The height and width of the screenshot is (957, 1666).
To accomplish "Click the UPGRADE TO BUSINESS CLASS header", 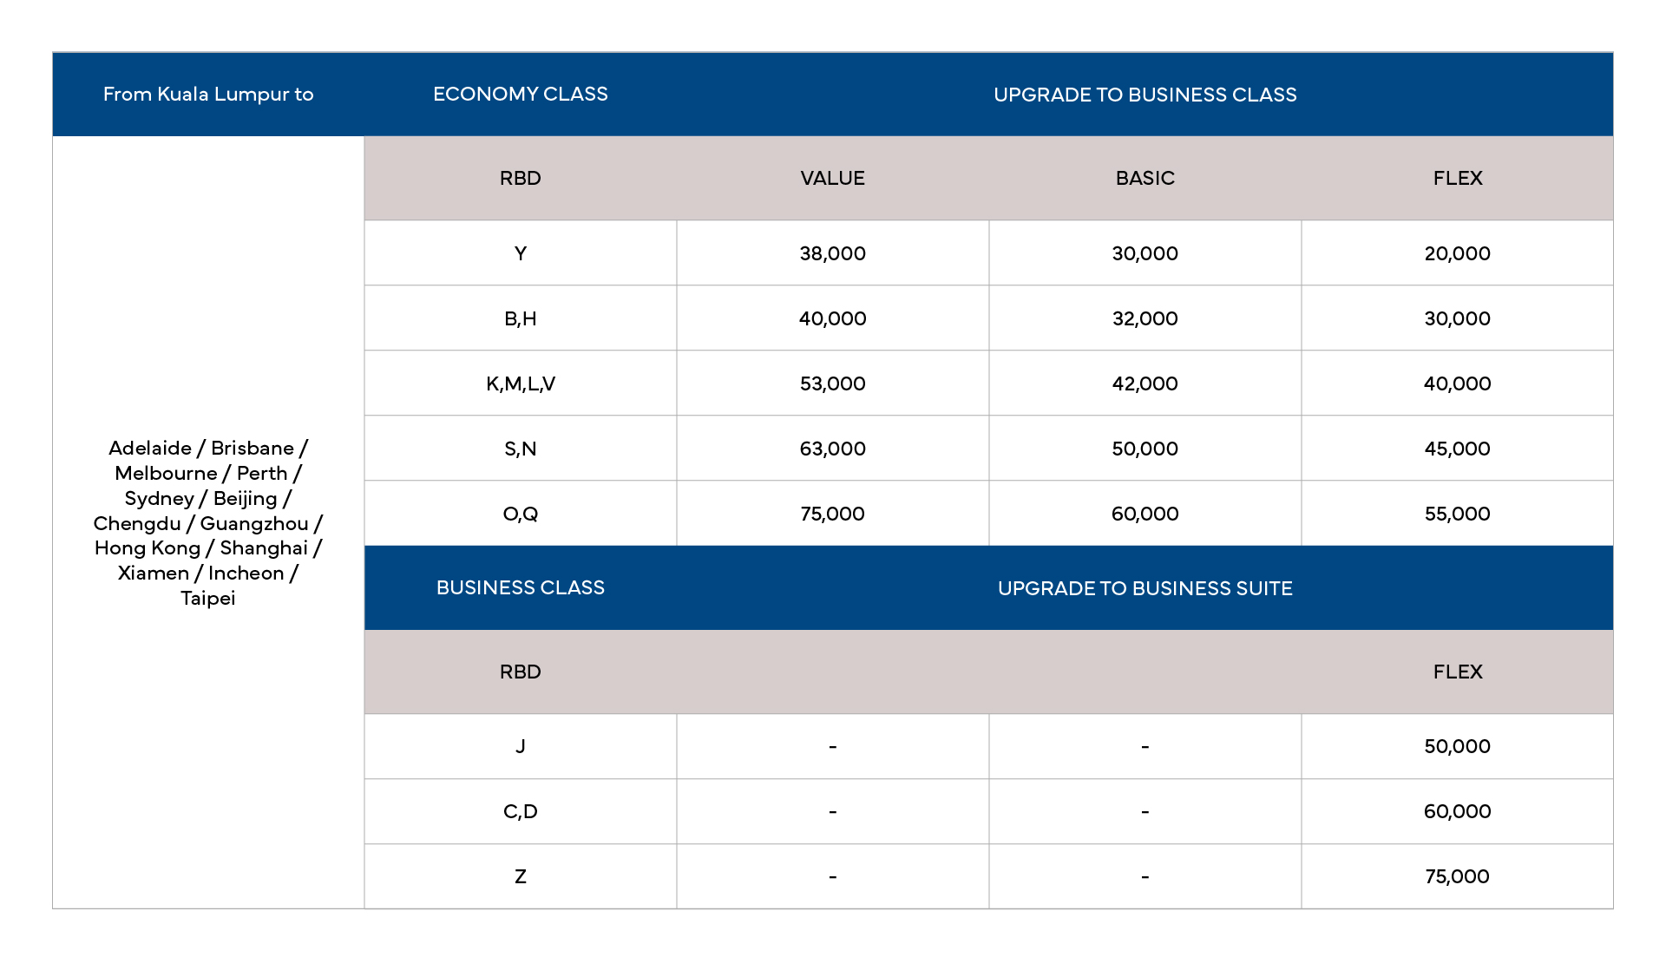I will (x=1145, y=95).
